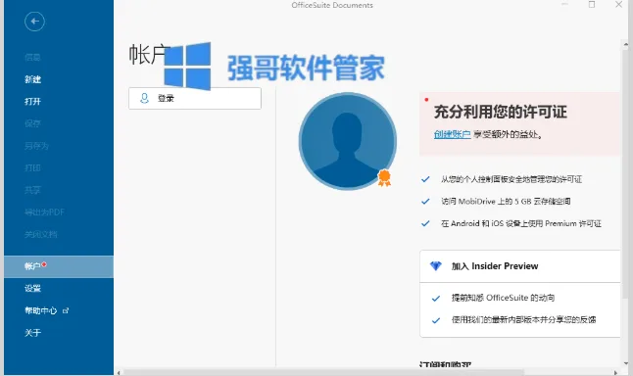The width and height of the screenshot is (633, 376).
Task: Select 共享 in the sidebar
Action: 32,190
